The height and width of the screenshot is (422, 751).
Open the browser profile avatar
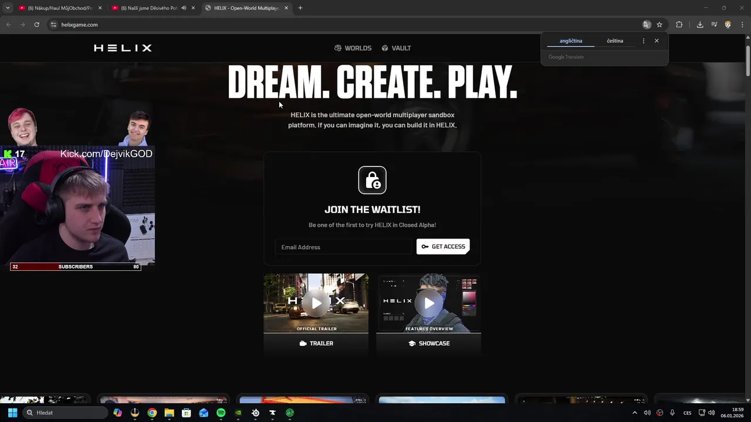coord(728,25)
